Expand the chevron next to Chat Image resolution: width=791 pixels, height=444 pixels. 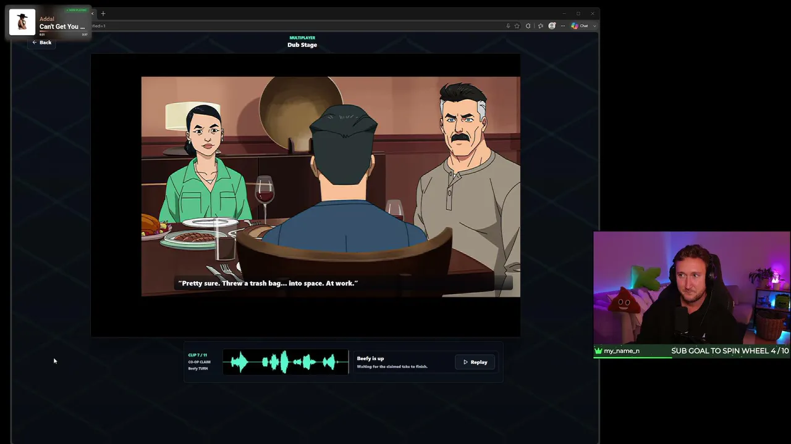[x=594, y=26]
